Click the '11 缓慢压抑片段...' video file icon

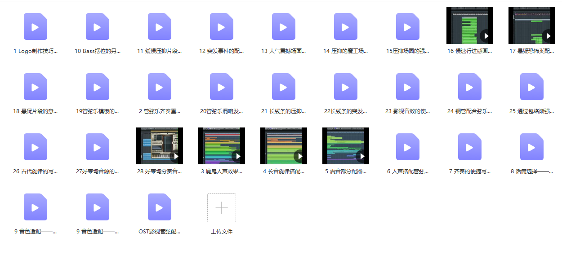(x=160, y=26)
